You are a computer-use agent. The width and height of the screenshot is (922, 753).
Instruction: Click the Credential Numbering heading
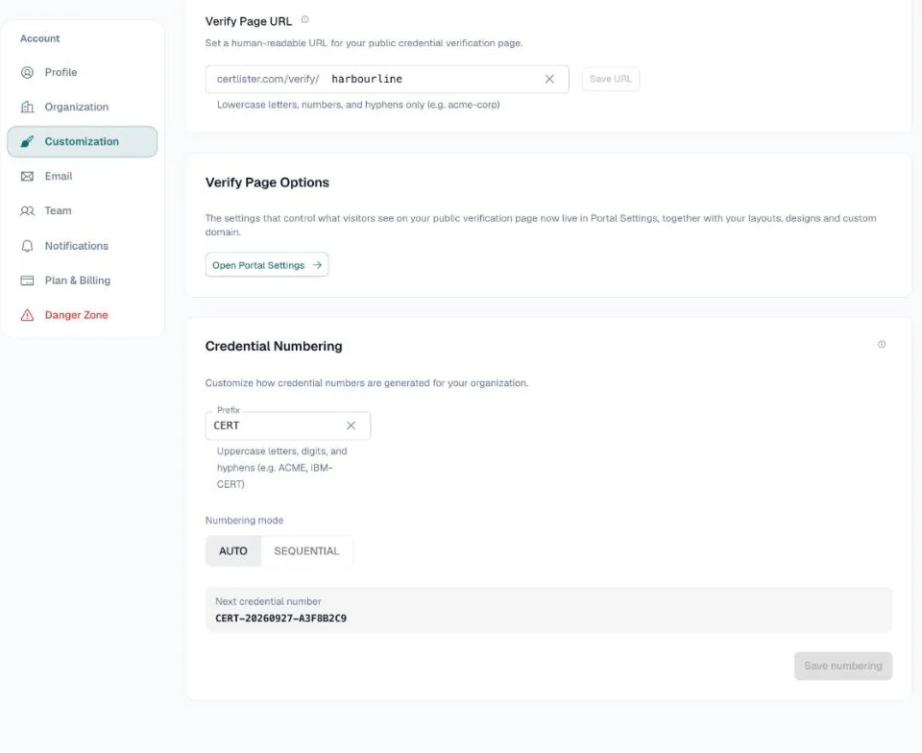pos(274,346)
